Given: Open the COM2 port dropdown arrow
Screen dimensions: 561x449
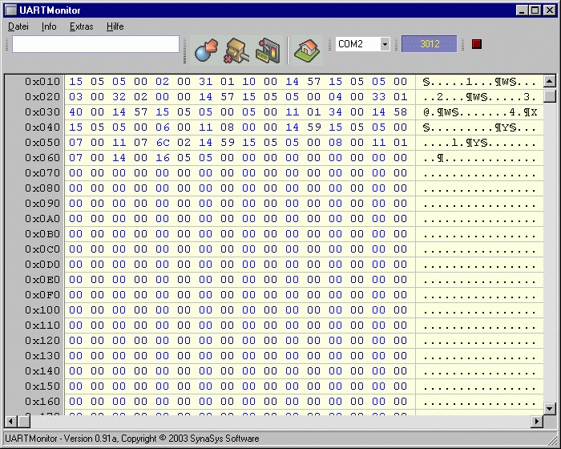Looking at the screenshot, I should (x=385, y=44).
